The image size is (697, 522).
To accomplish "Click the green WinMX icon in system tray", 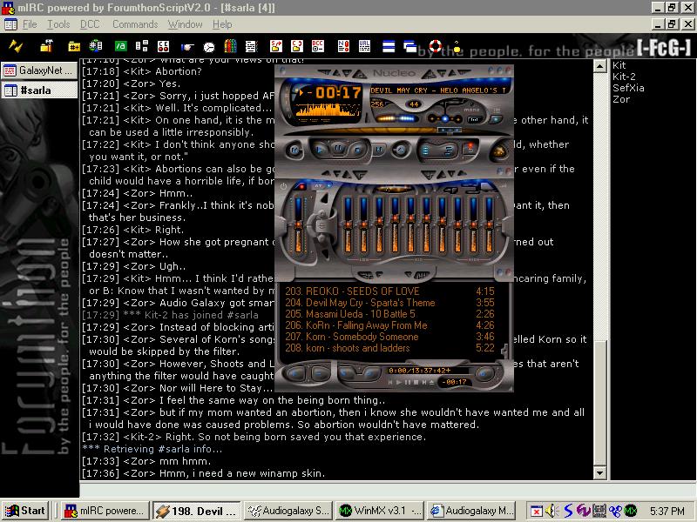I will tap(630, 511).
